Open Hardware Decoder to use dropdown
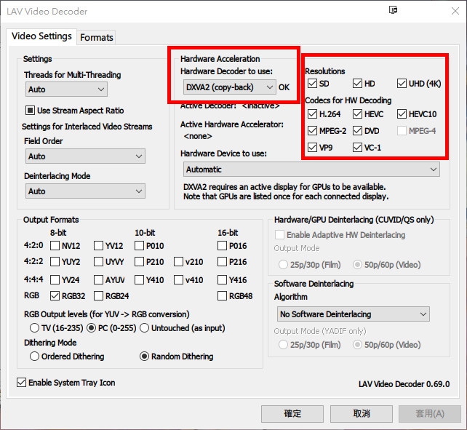 (229, 87)
